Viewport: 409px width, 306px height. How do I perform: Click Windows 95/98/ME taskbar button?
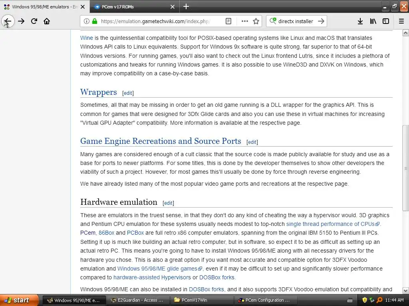pyautogui.click(x=74, y=300)
